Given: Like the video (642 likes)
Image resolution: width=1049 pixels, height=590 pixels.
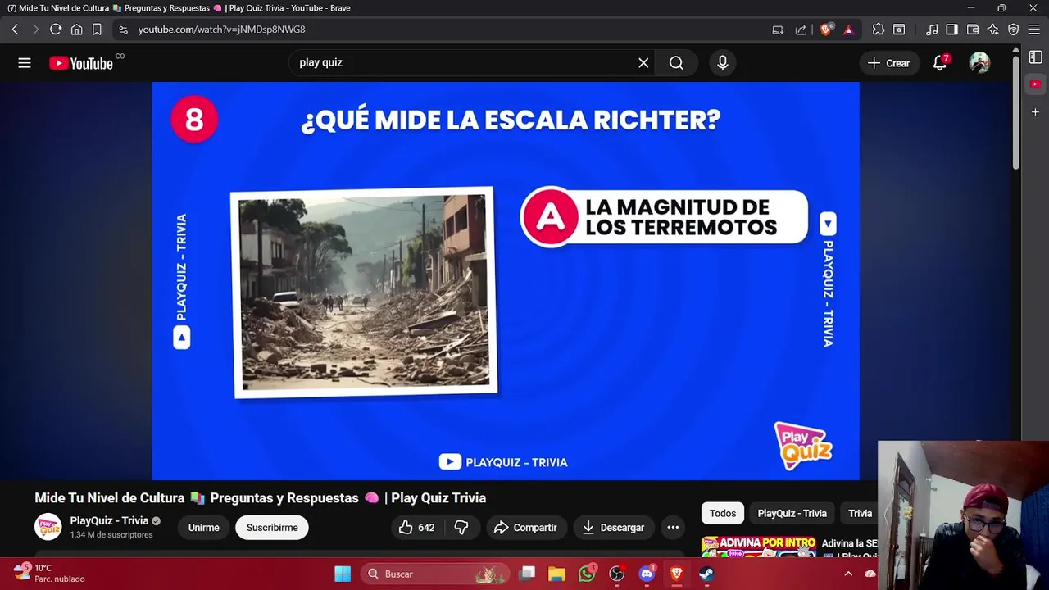Looking at the screenshot, I should pyautogui.click(x=416, y=528).
